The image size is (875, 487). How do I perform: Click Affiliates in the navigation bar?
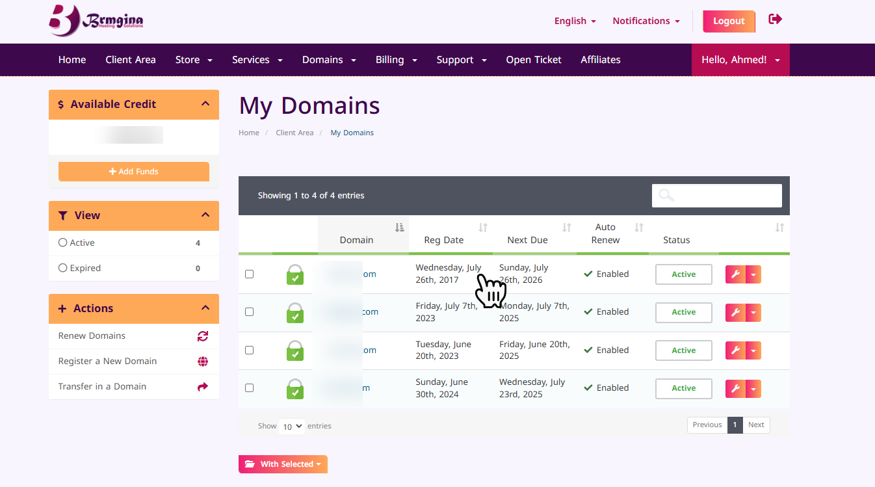(601, 60)
